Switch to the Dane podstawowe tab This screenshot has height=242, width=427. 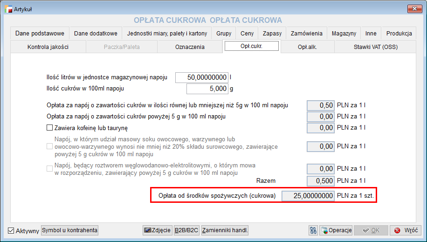pyautogui.click(x=40, y=34)
